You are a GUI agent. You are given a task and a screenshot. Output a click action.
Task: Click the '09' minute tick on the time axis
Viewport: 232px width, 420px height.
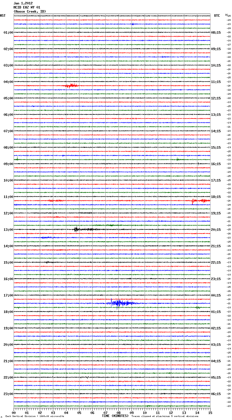[132, 413]
